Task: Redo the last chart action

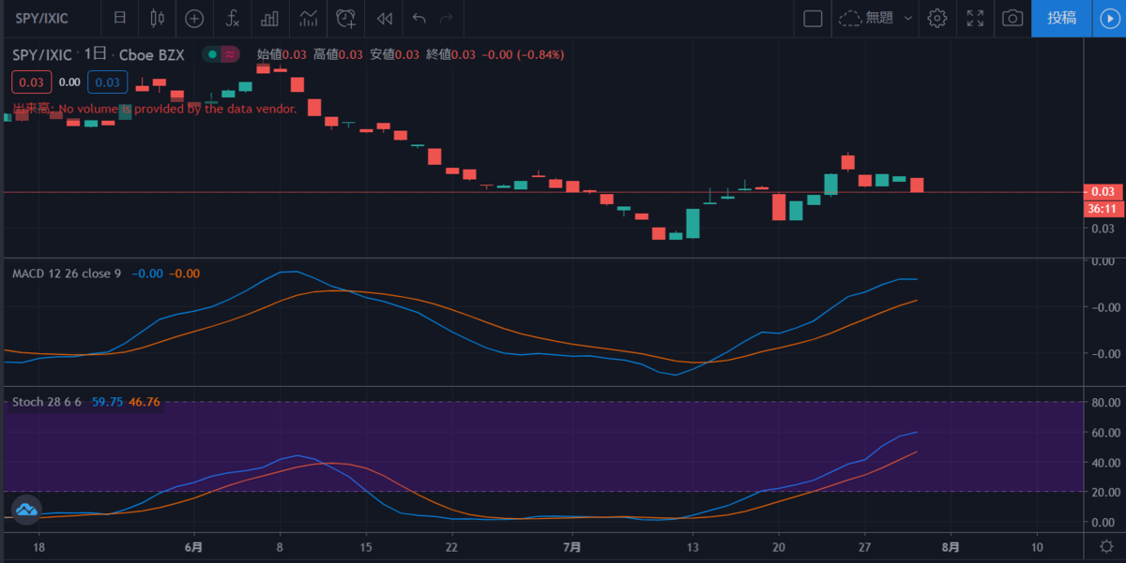Action: pos(446,18)
